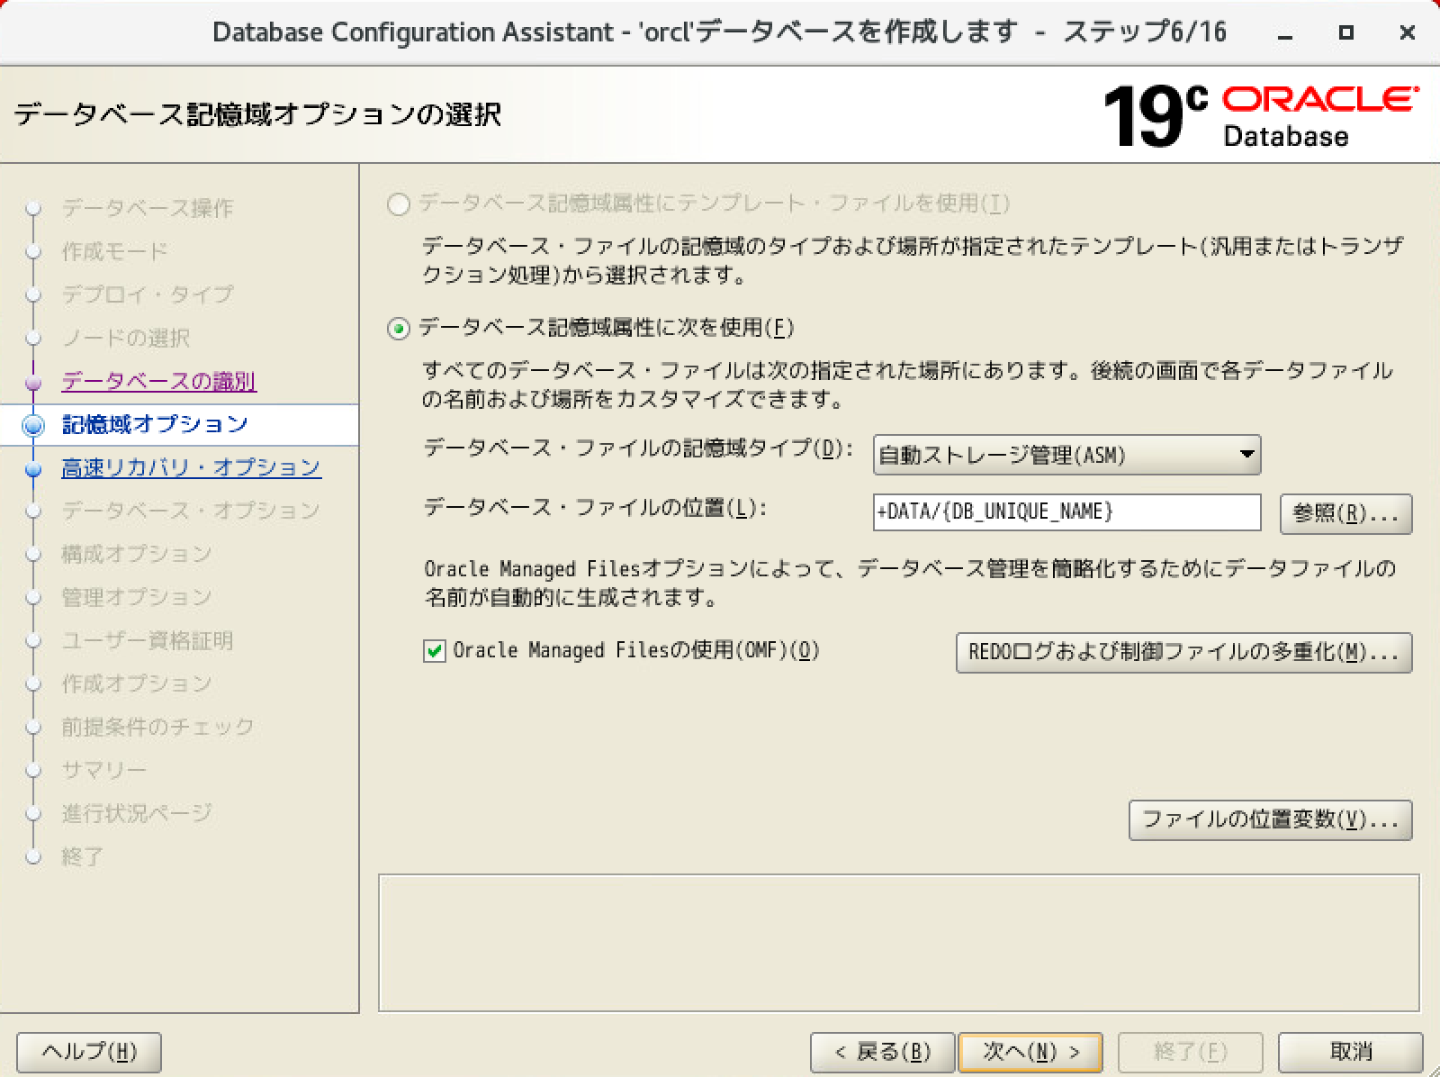Open the 高速リカバリ・オプション step link

[x=191, y=467]
